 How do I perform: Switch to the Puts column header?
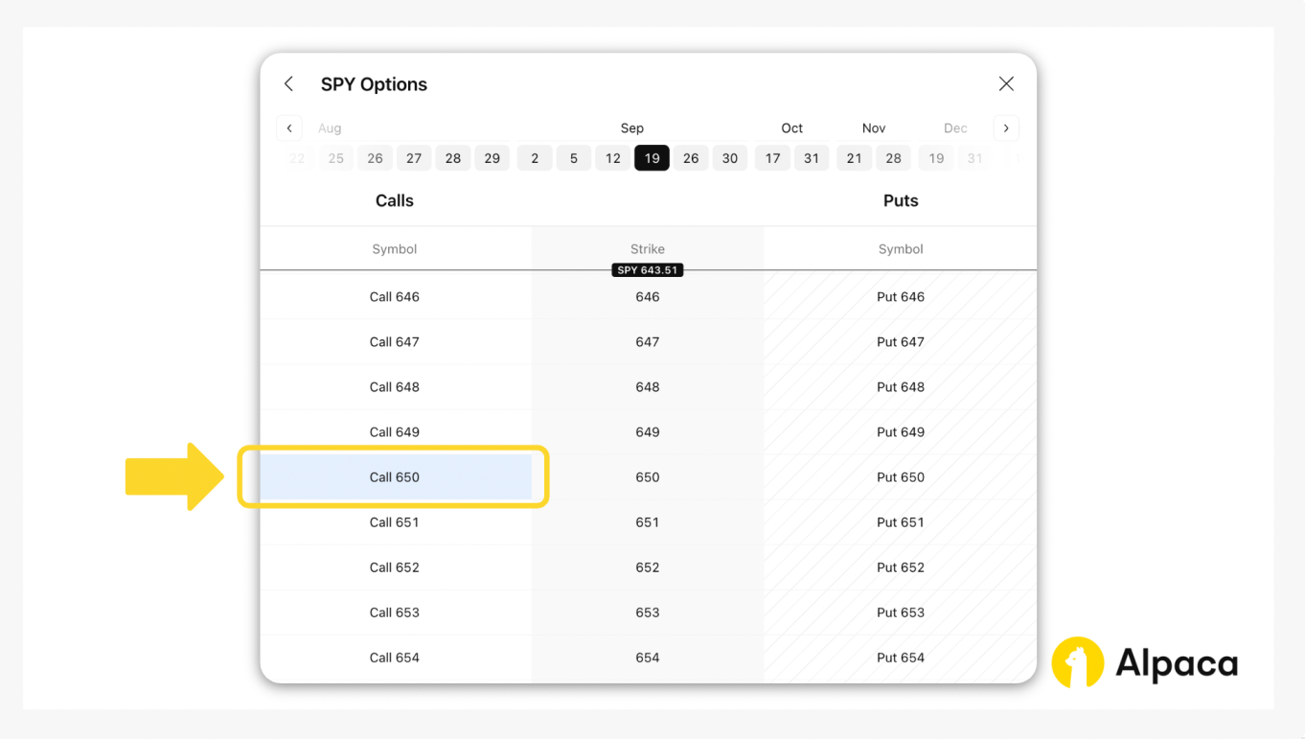point(900,200)
